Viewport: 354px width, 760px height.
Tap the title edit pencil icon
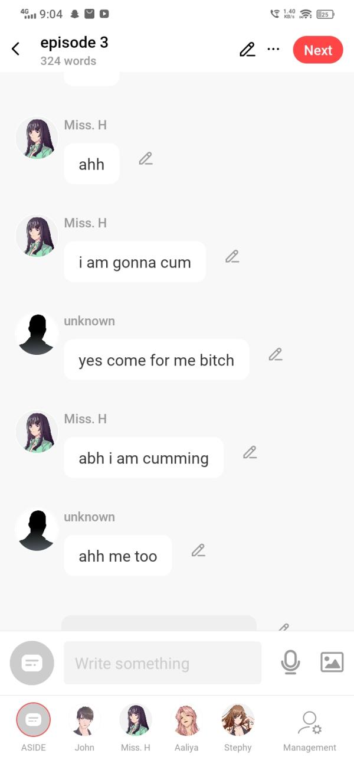click(247, 50)
